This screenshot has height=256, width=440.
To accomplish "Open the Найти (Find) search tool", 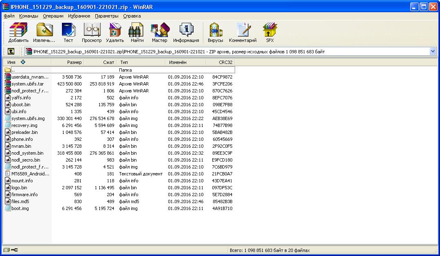I will (137, 33).
